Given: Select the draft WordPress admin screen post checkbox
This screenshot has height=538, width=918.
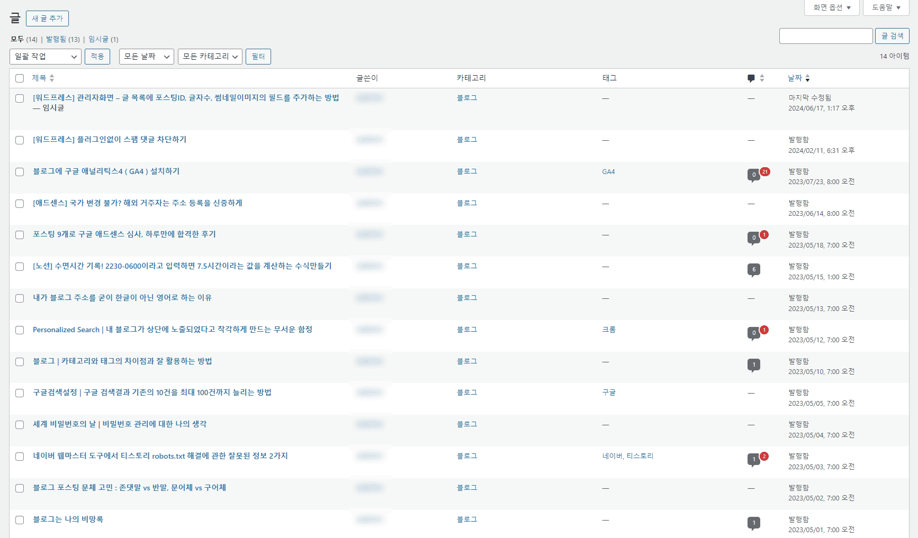Looking at the screenshot, I should [x=20, y=98].
